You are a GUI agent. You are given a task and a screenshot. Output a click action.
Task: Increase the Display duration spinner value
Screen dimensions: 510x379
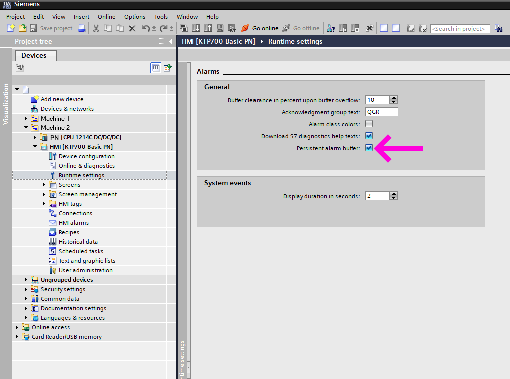coord(394,194)
